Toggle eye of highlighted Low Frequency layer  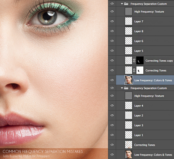(112, 80)
